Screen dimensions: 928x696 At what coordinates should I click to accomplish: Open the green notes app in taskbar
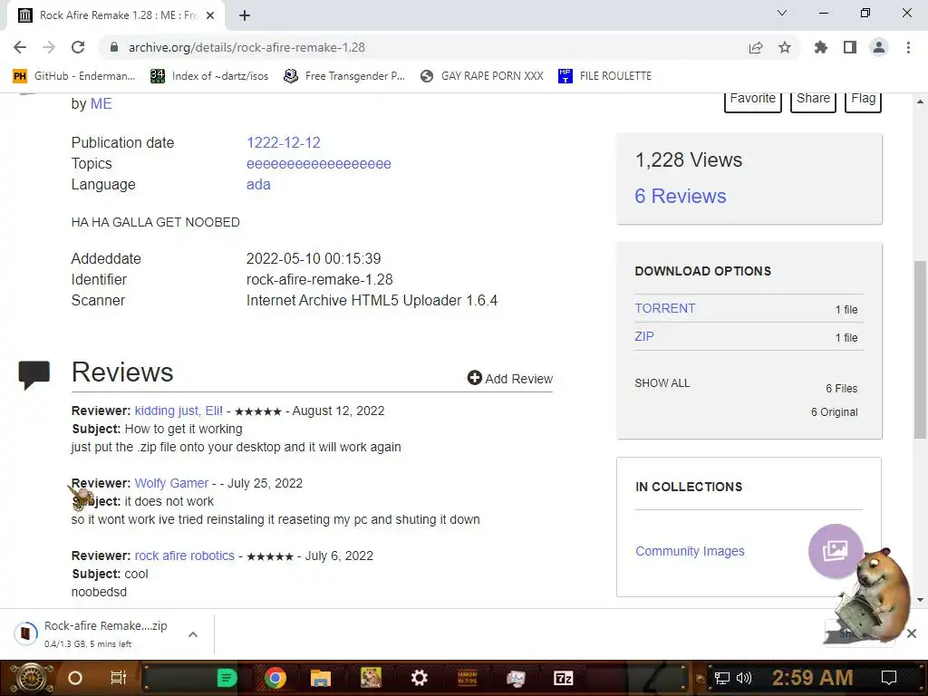point(227,678)
